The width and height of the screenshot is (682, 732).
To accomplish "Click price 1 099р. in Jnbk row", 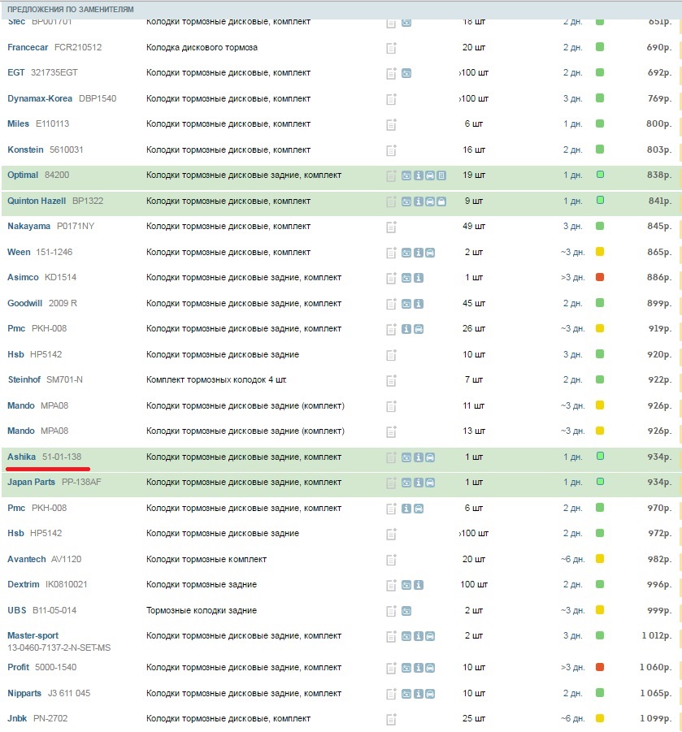I will pos(655,718).
